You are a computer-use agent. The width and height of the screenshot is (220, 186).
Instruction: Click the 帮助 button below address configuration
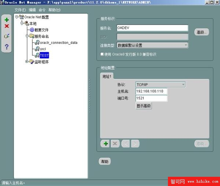[x=105, y=161]
